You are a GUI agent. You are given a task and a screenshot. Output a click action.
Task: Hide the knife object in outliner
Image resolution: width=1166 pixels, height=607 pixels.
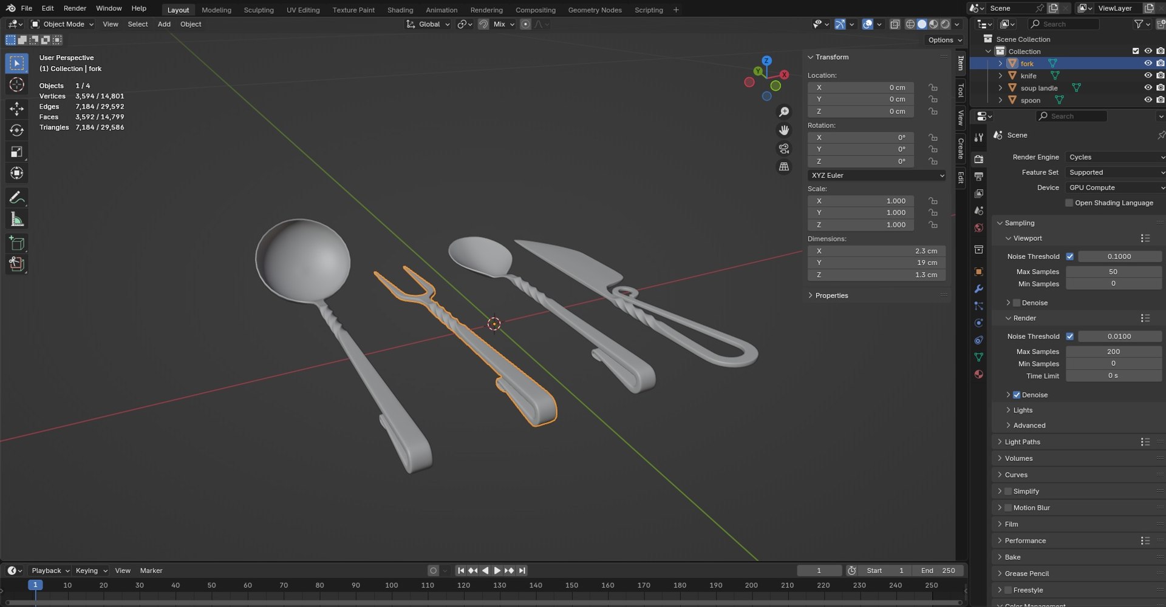click(x=1148, y=76)
